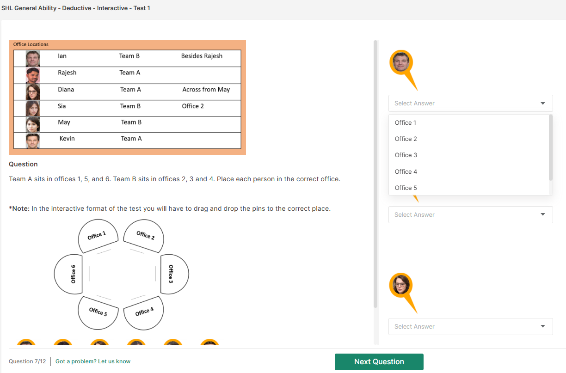Pick Office 3 from the answer options

[406, 155]
